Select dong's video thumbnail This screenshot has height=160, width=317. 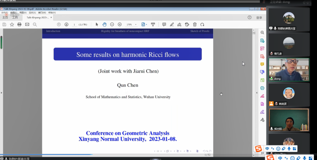pos(289,70)
